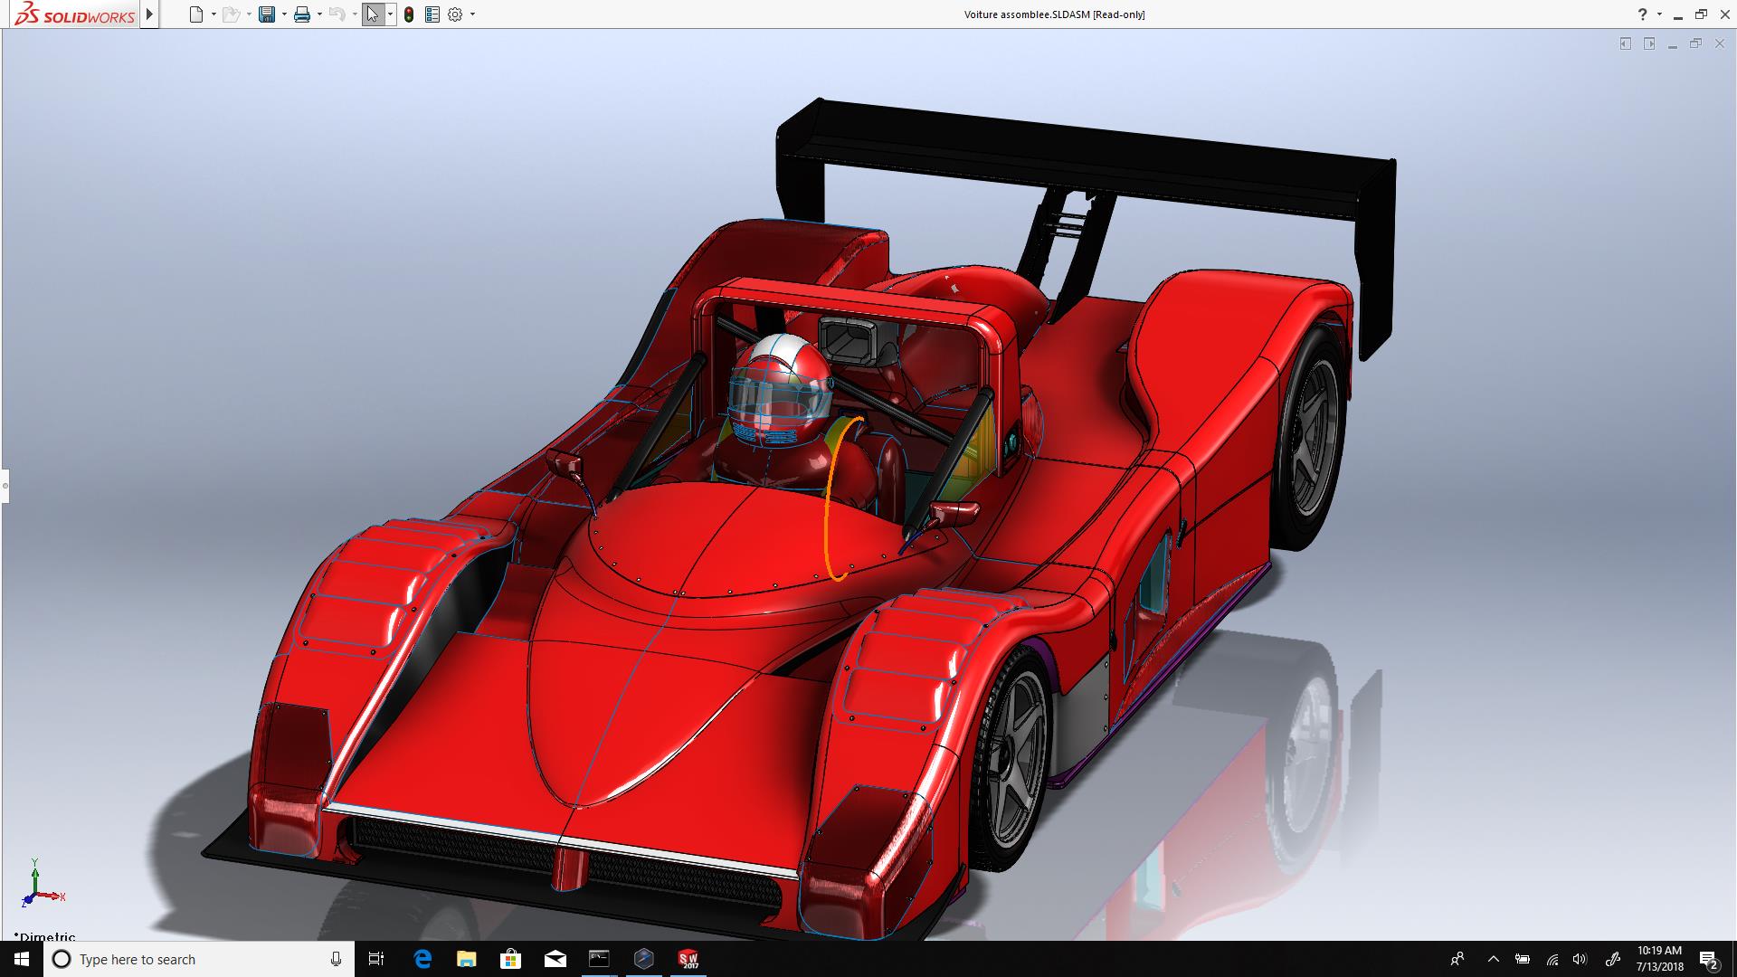Click the SolidWorks Help question mark

(1643, 14)
